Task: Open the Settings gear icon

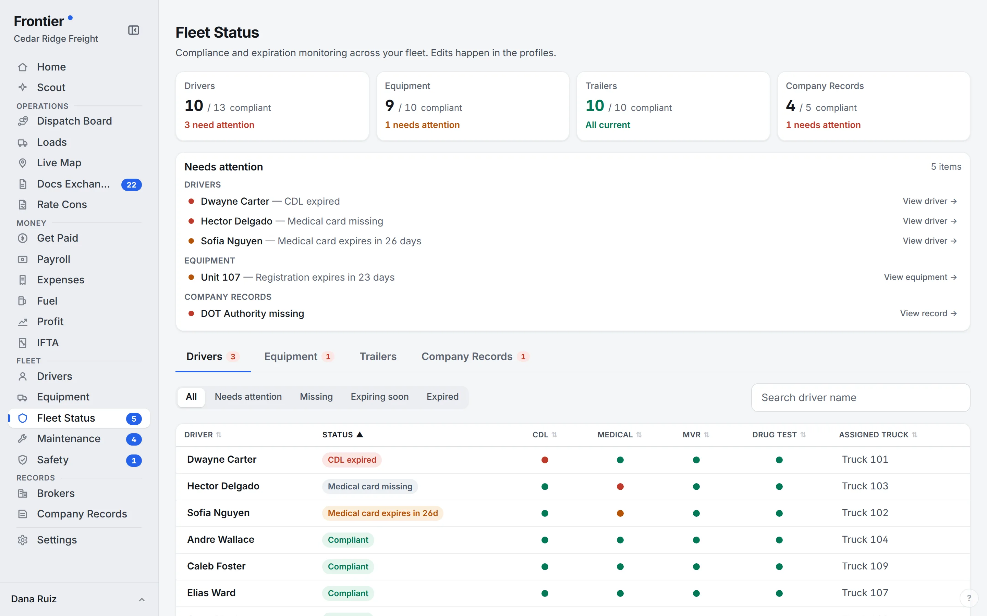Action: pos(23,540)
